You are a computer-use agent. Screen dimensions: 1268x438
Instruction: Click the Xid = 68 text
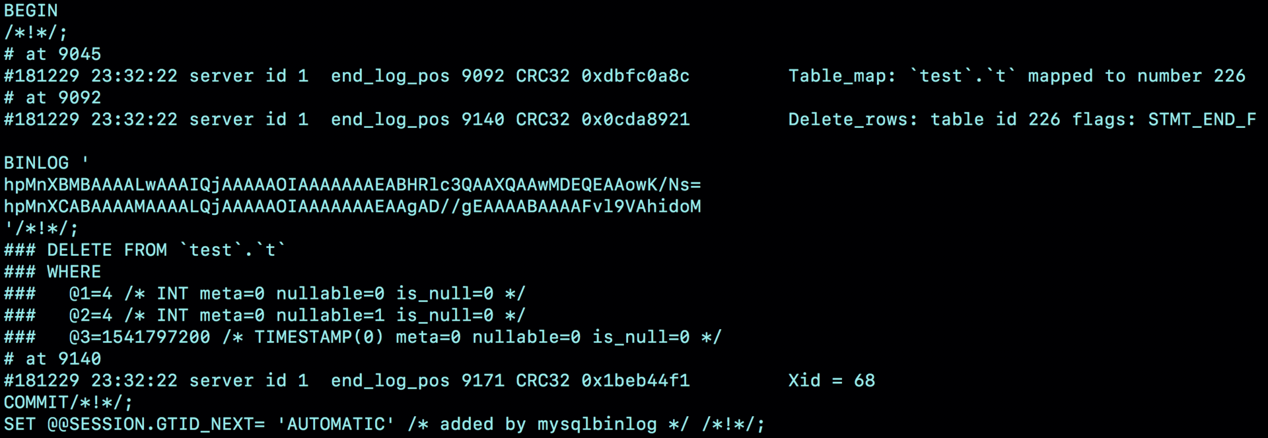[x=831, y=381]
